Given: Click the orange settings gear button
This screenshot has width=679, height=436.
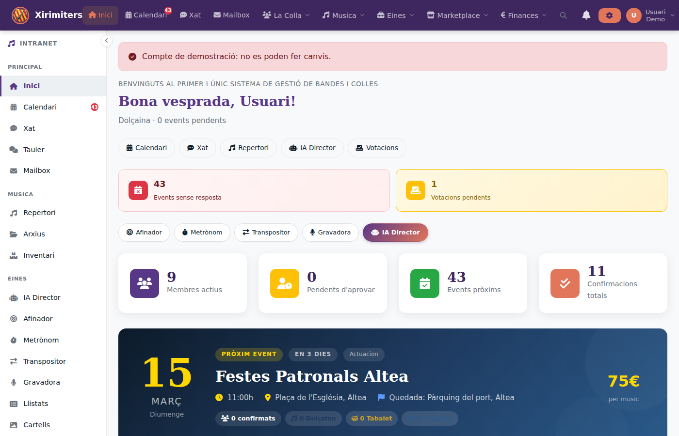Looking at the screenshot, I should pos(609,16).
